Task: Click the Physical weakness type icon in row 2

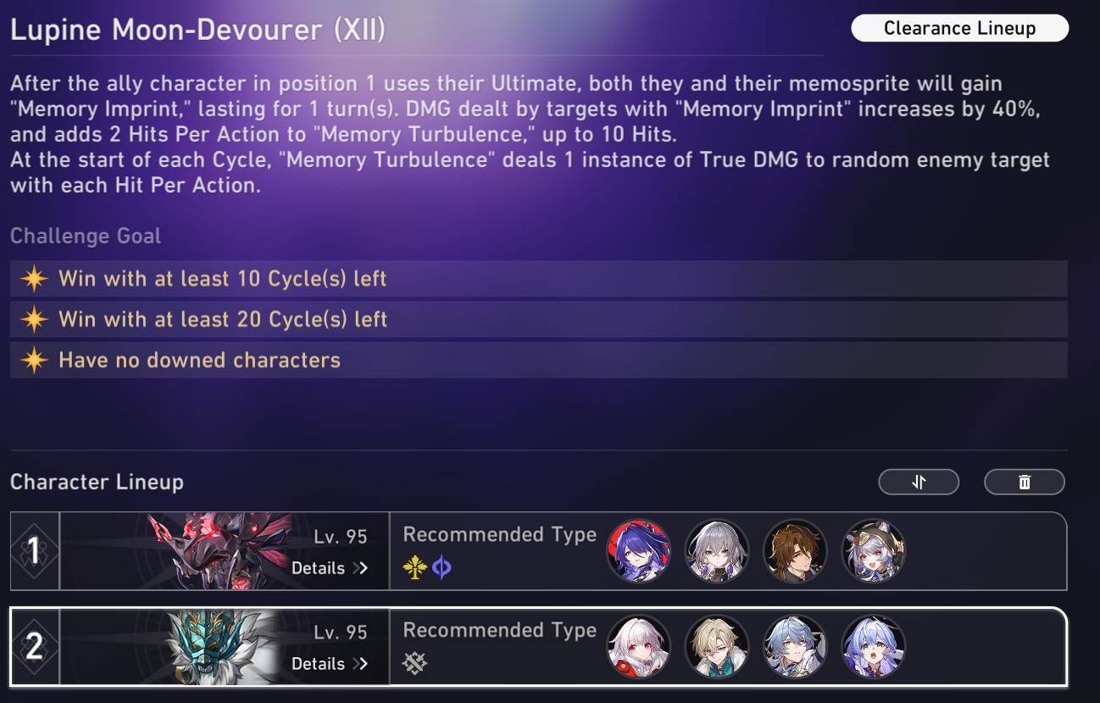Action: [415, 663]
